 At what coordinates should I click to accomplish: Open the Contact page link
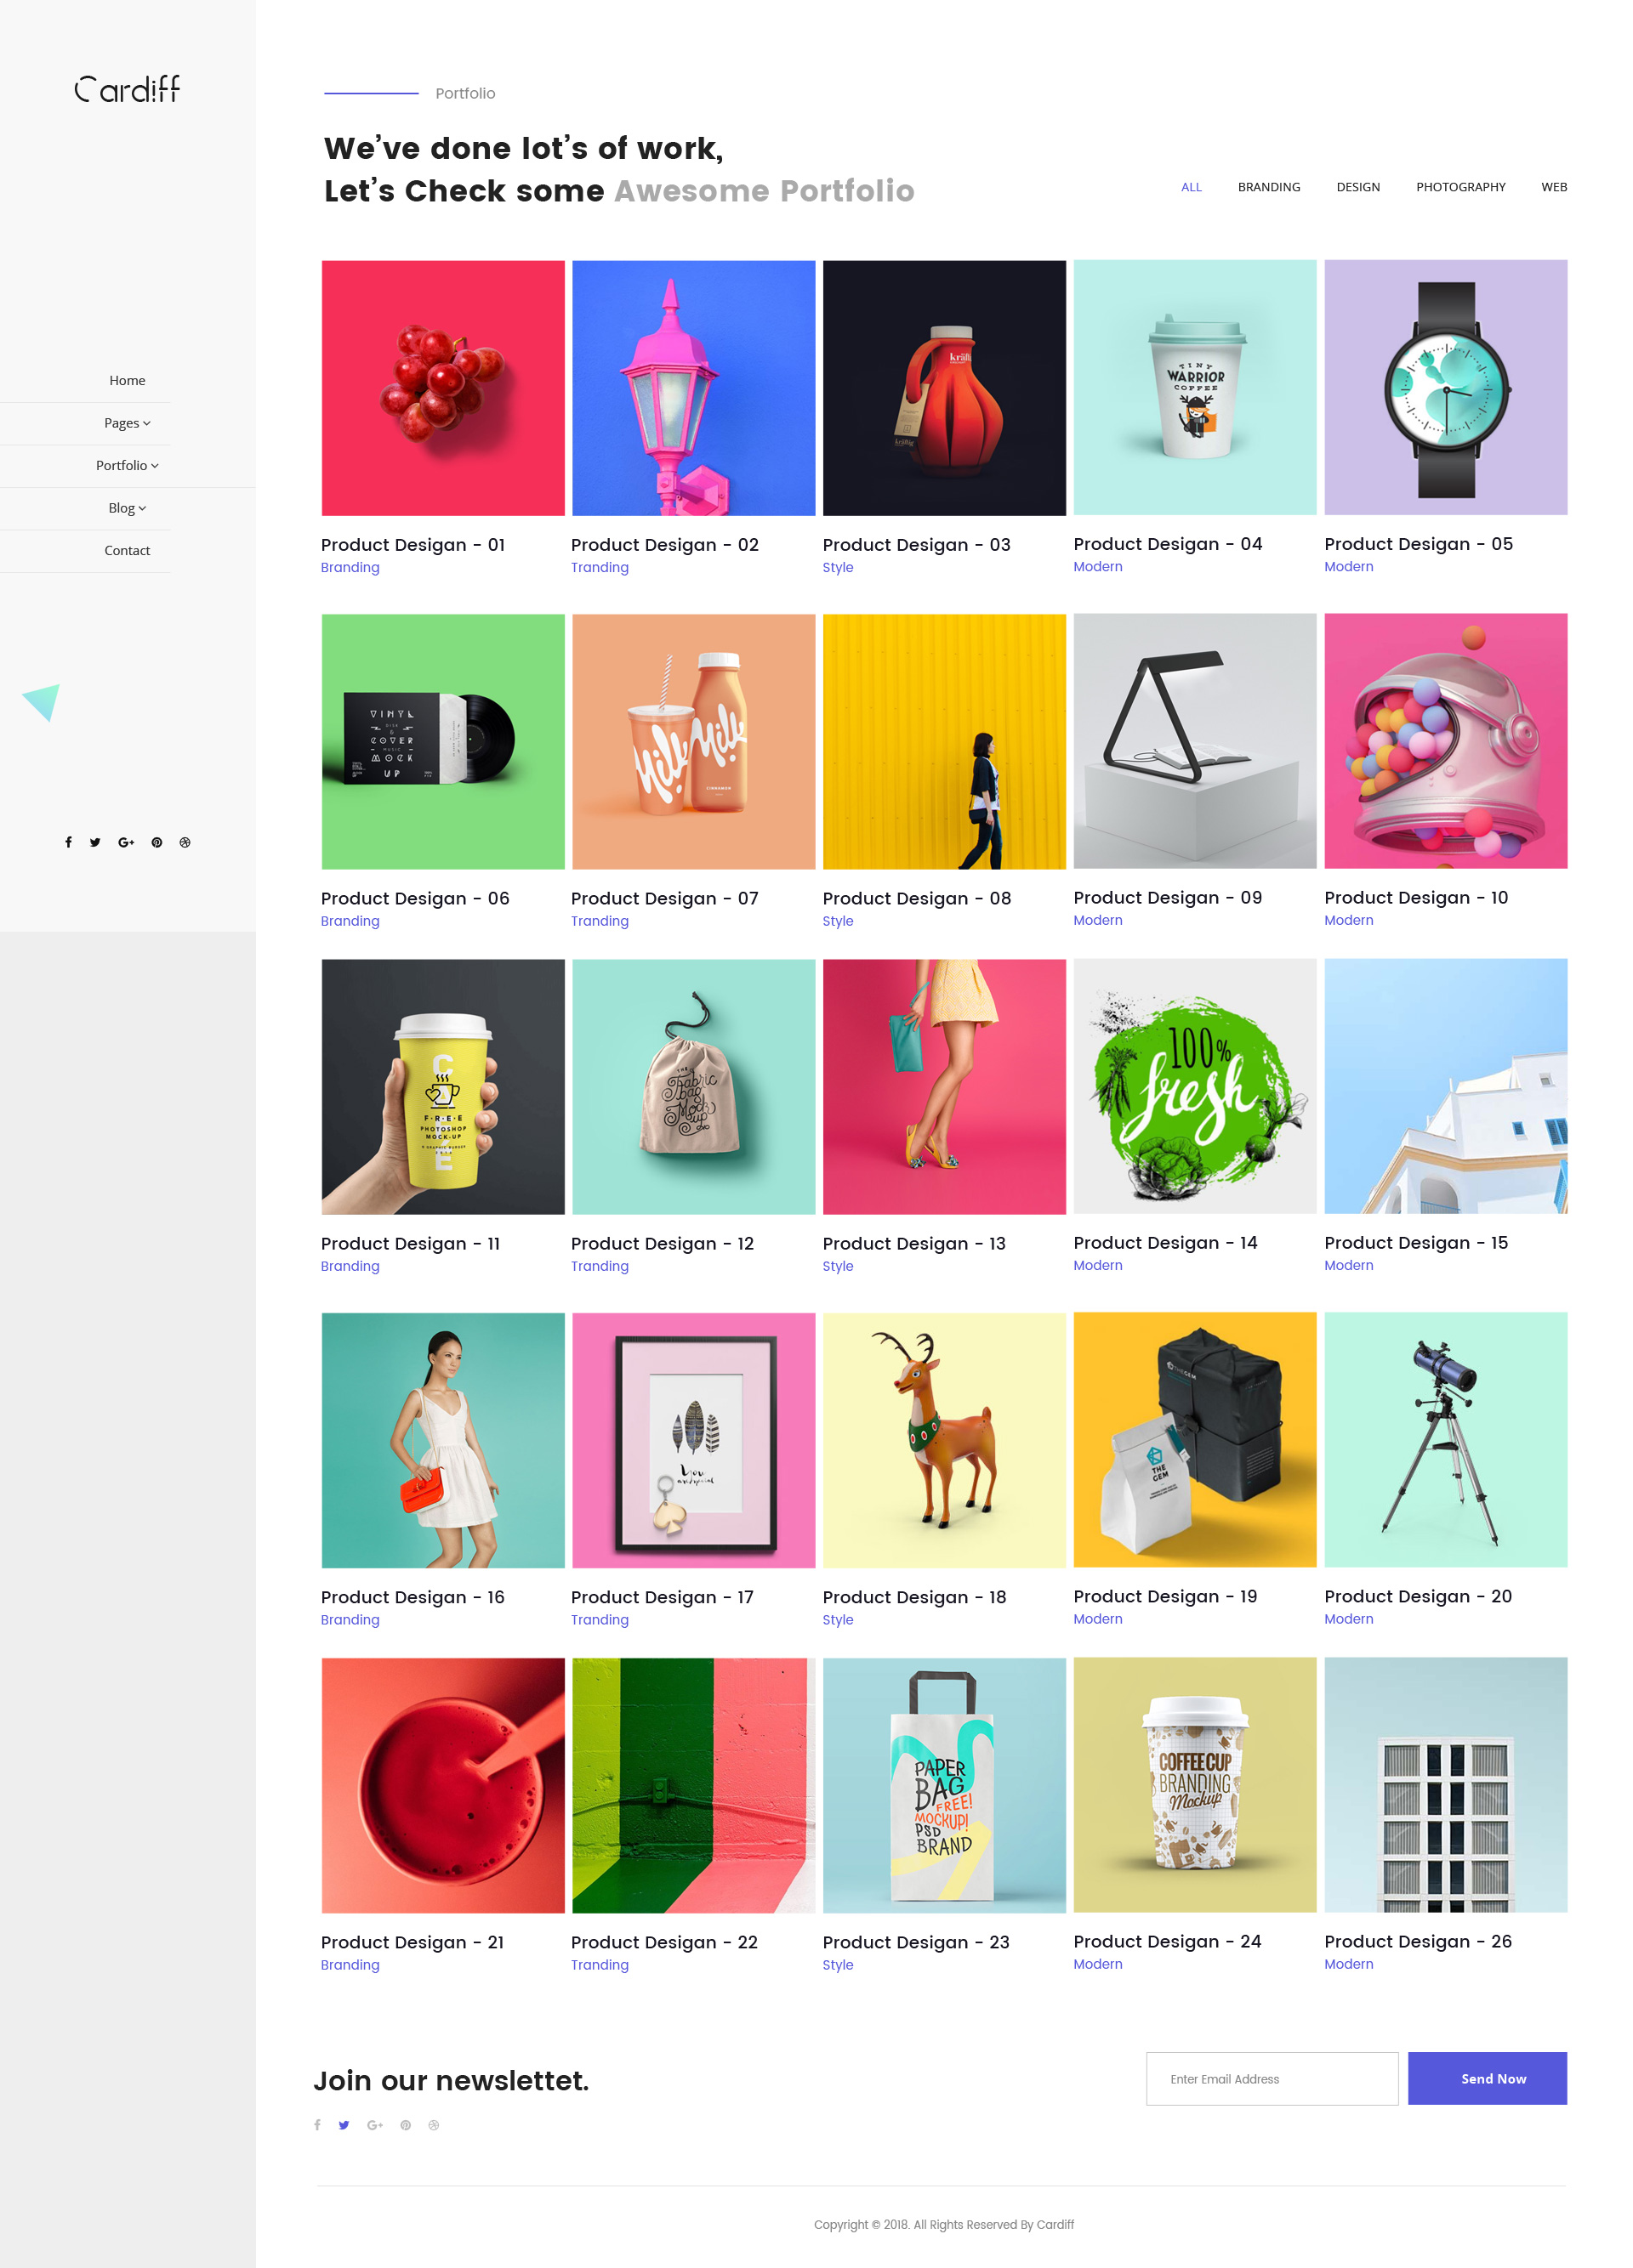[127, 550]
